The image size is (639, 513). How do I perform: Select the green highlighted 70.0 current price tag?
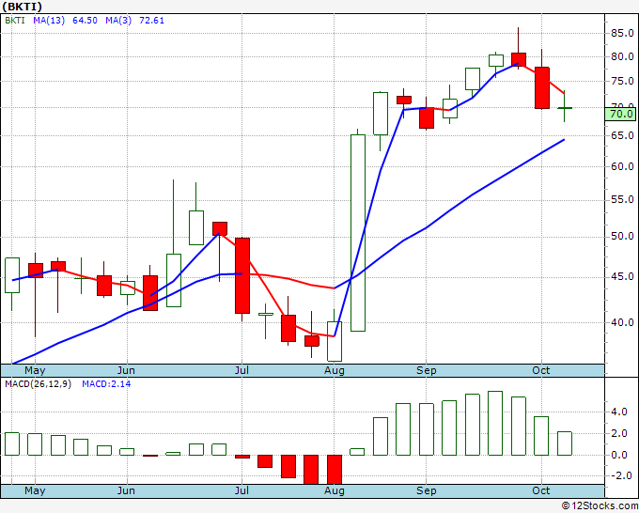(x=620, y=114)
